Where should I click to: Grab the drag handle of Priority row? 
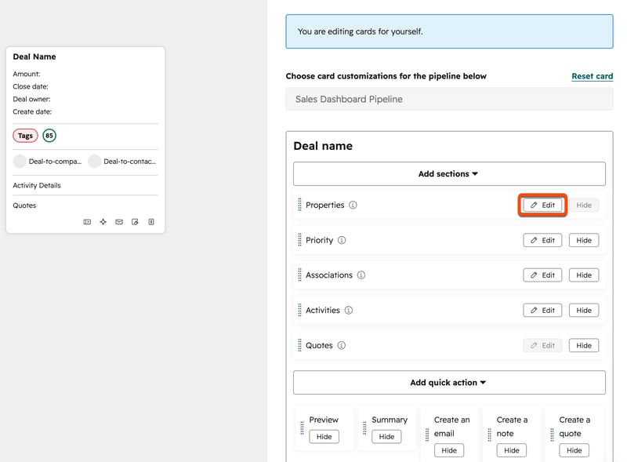click(299, 240)
